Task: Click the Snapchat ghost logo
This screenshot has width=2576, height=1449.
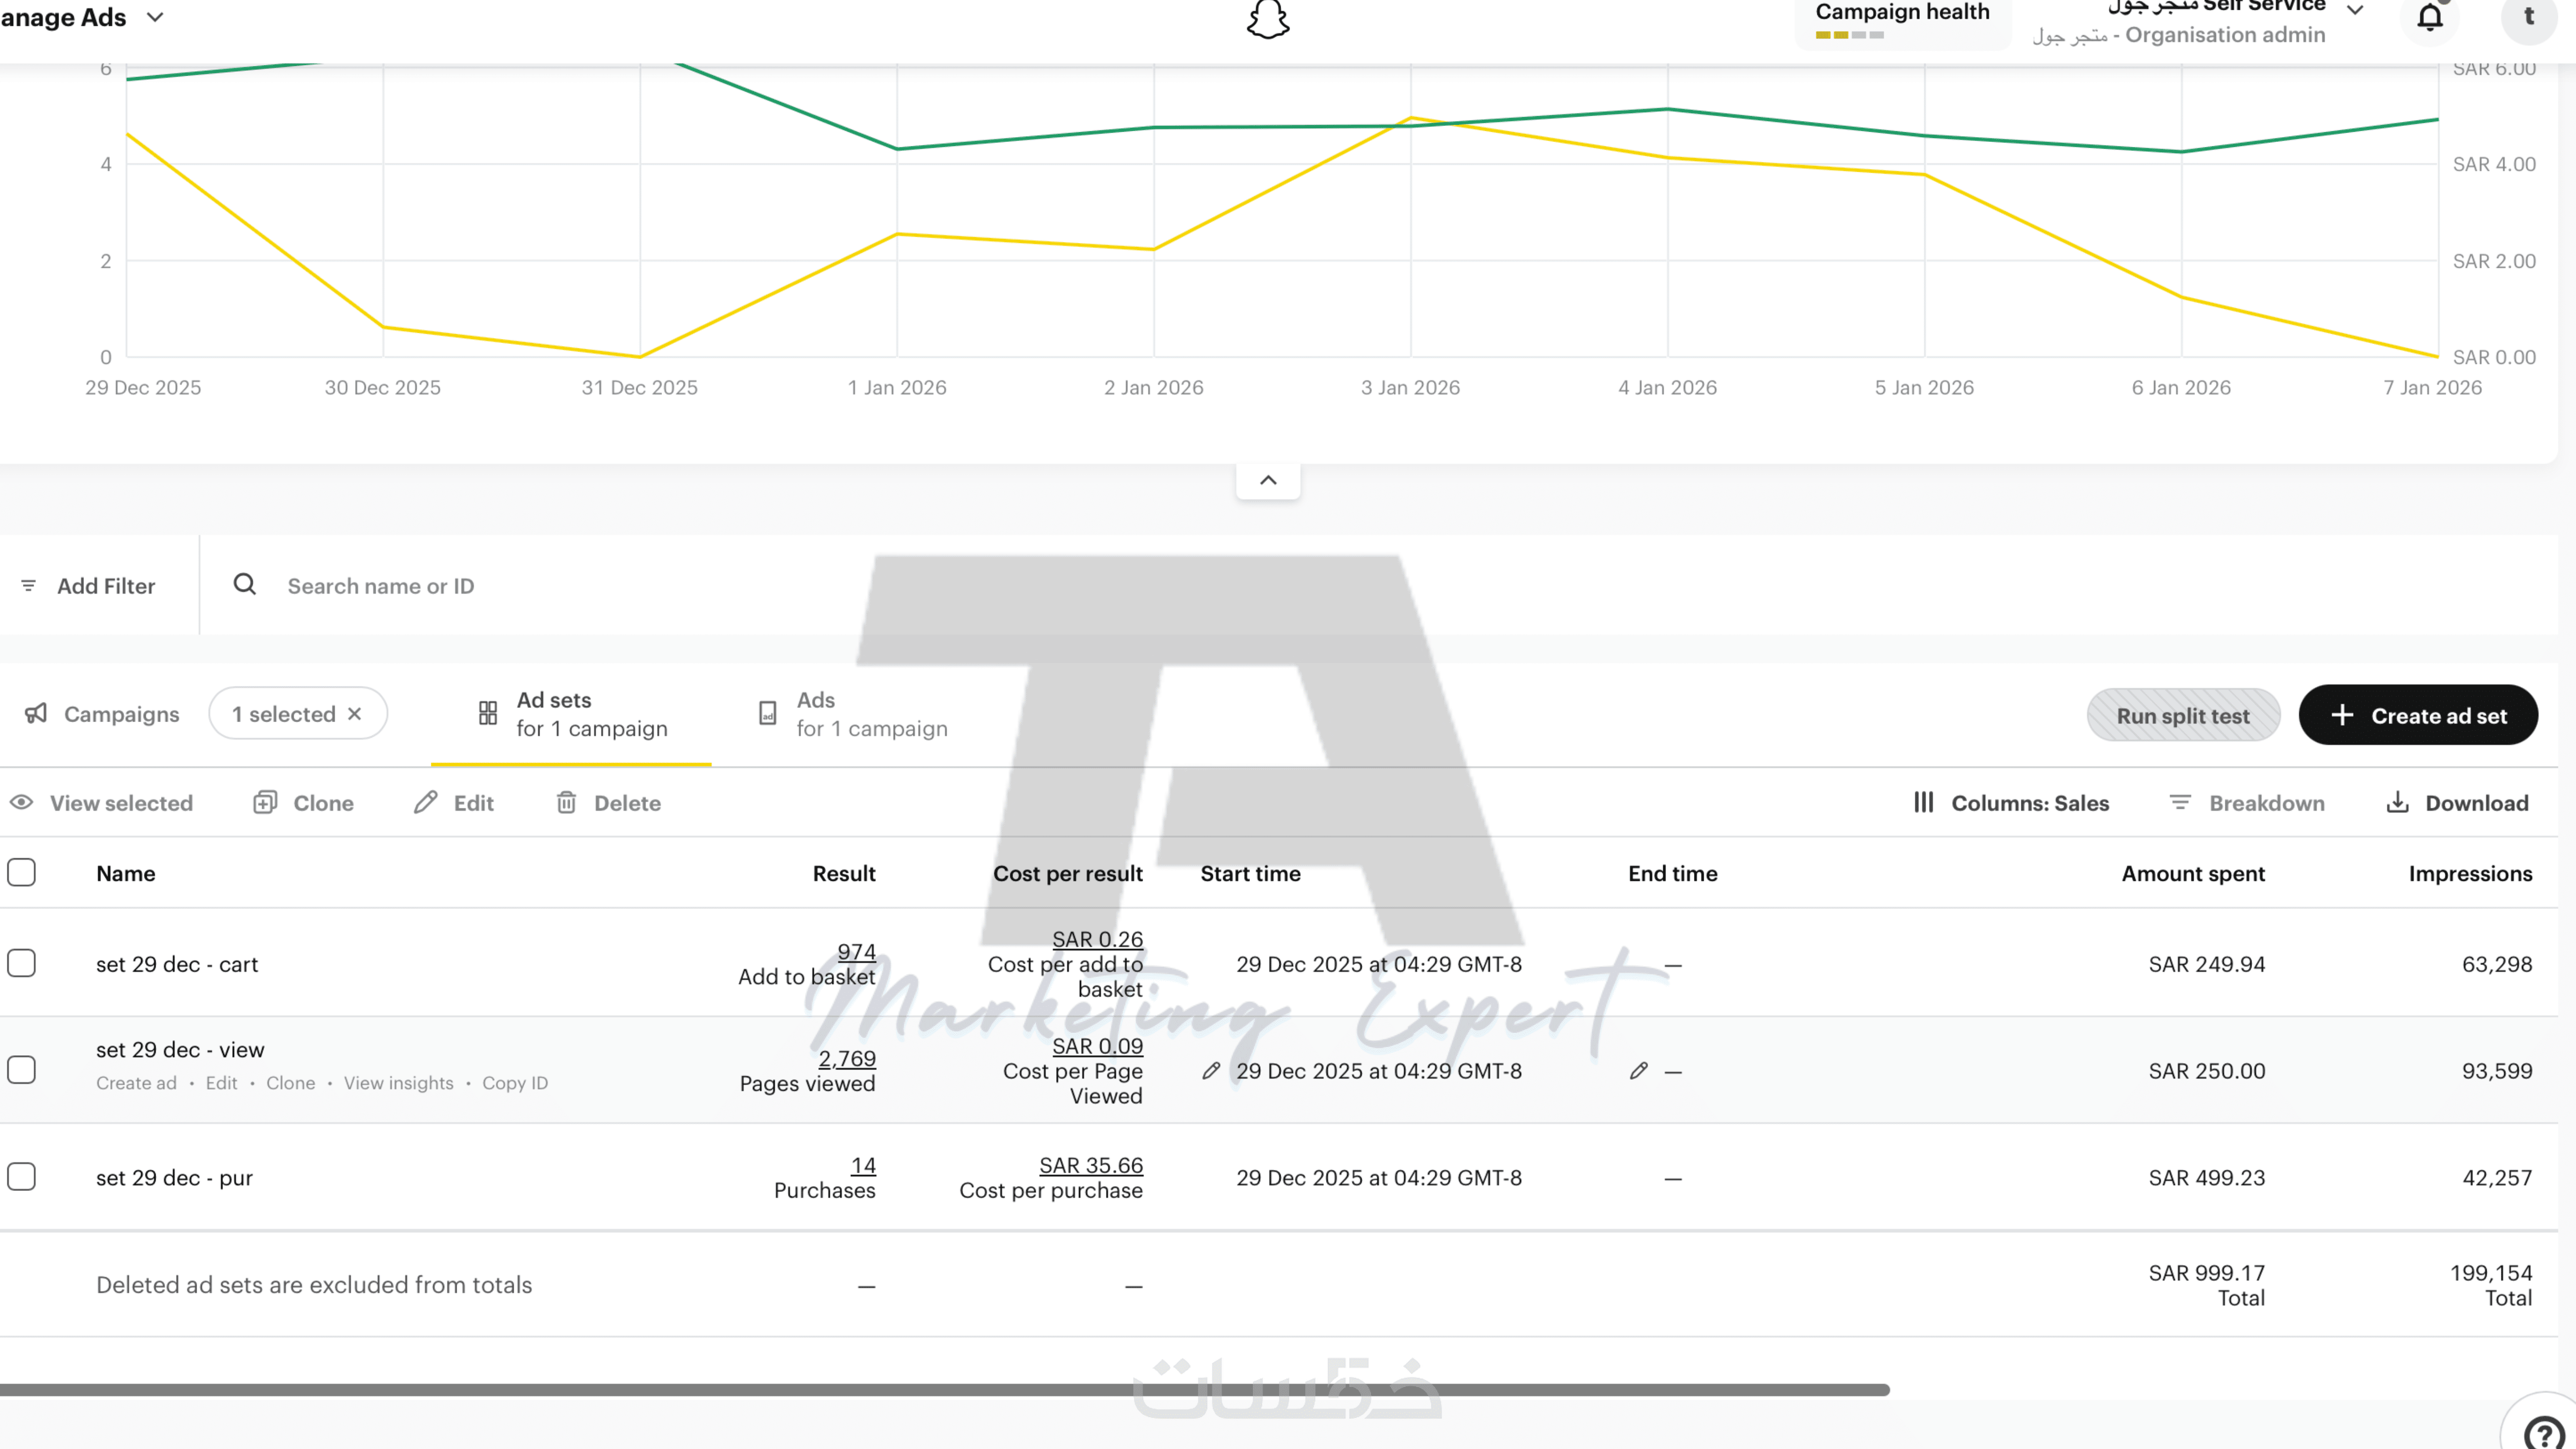Action: coord(1268,19)
